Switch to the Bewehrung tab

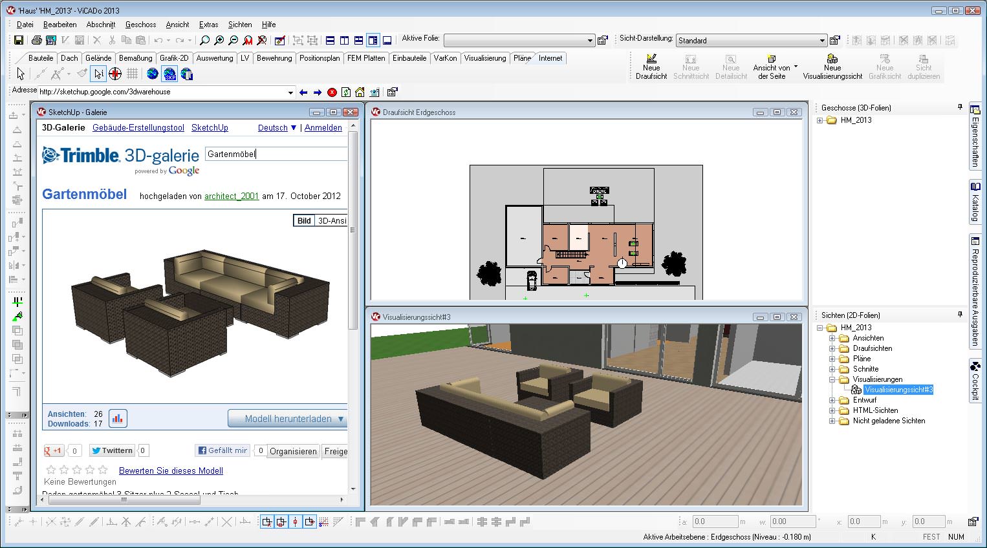(x=274, y=58)
